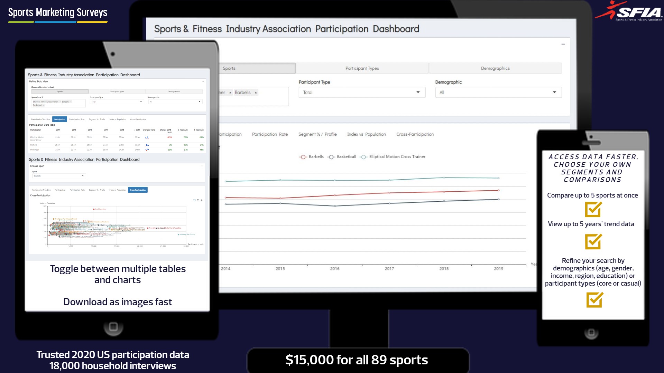Click the Barbells row label in data table
Screen dimensions: 664x373
(x=34, y=145)
